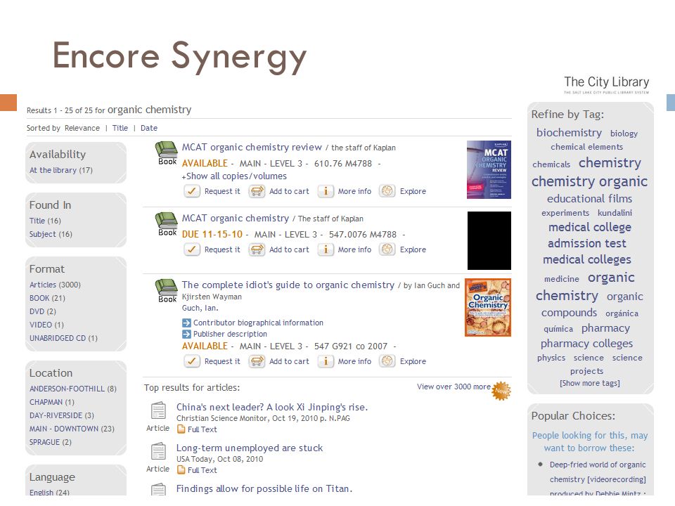Select DVD (2) format filter
Image resolution: width=675 pixels, height=506 pixels.
coord(43,311)
